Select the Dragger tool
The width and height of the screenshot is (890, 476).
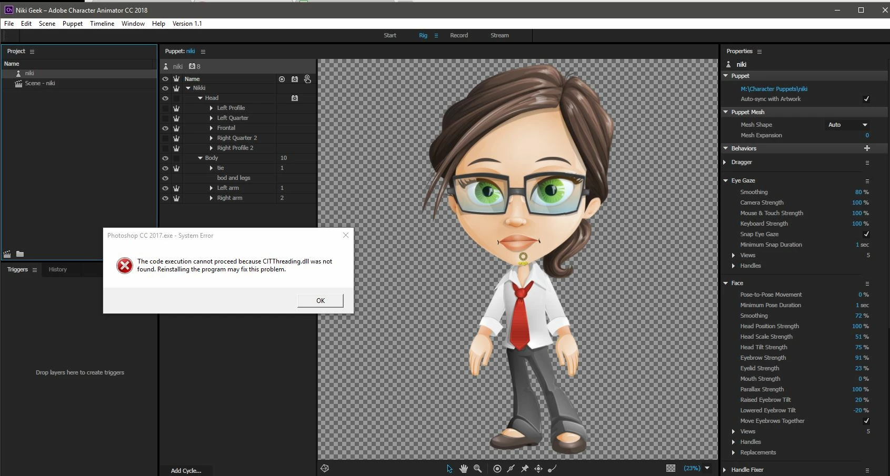point(538,469)
